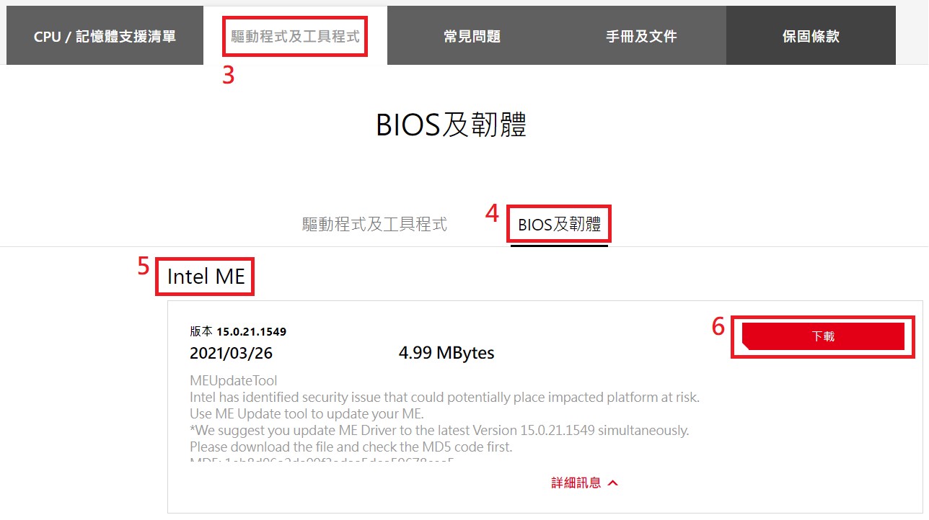Click the line about identified security issue
This screenshot has width=929, height=520.
click(444, 397)
